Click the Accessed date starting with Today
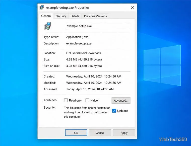The image size is (191, 146). point(90,89)
